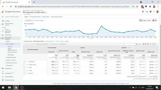This screenshot has width=161, height=90.
Task: Open the Referral channel link
Action: coord(31,73)
